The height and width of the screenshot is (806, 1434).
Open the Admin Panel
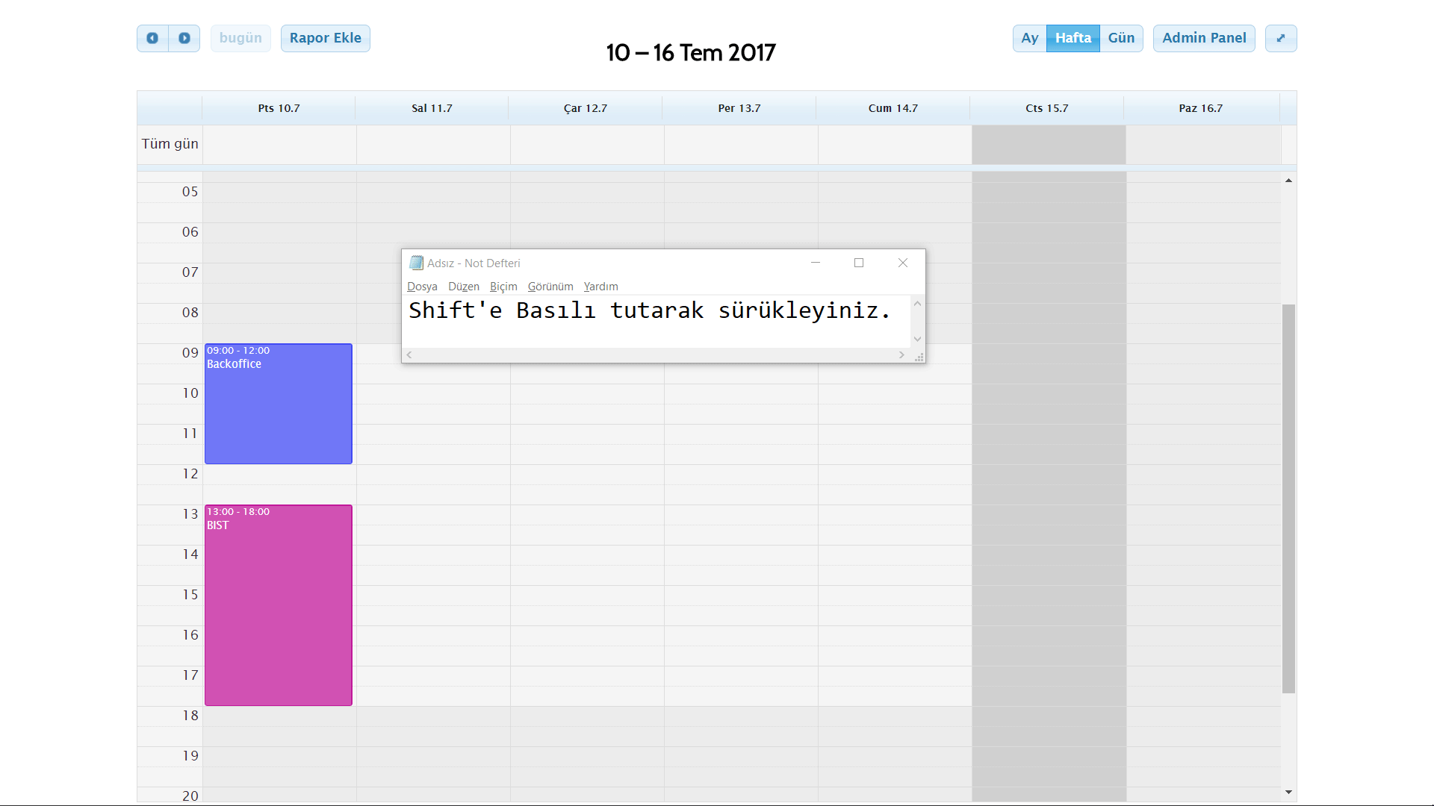(x=1204, y=38)
